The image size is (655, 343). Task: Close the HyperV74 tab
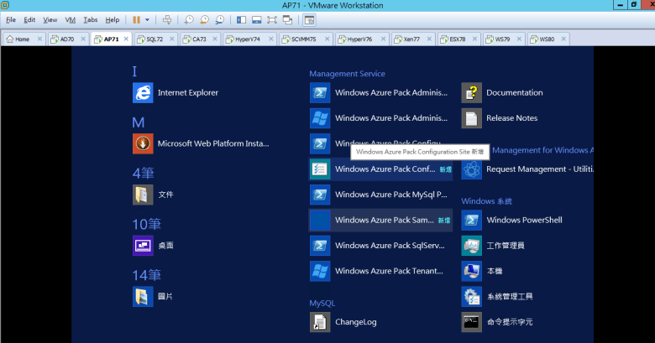click(271, 39)
